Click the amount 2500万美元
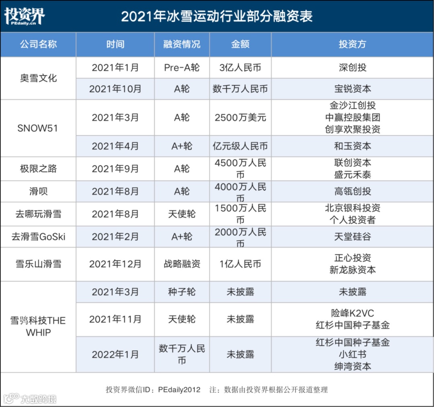Viewport: 434px width, 407px height. (240, 118)
